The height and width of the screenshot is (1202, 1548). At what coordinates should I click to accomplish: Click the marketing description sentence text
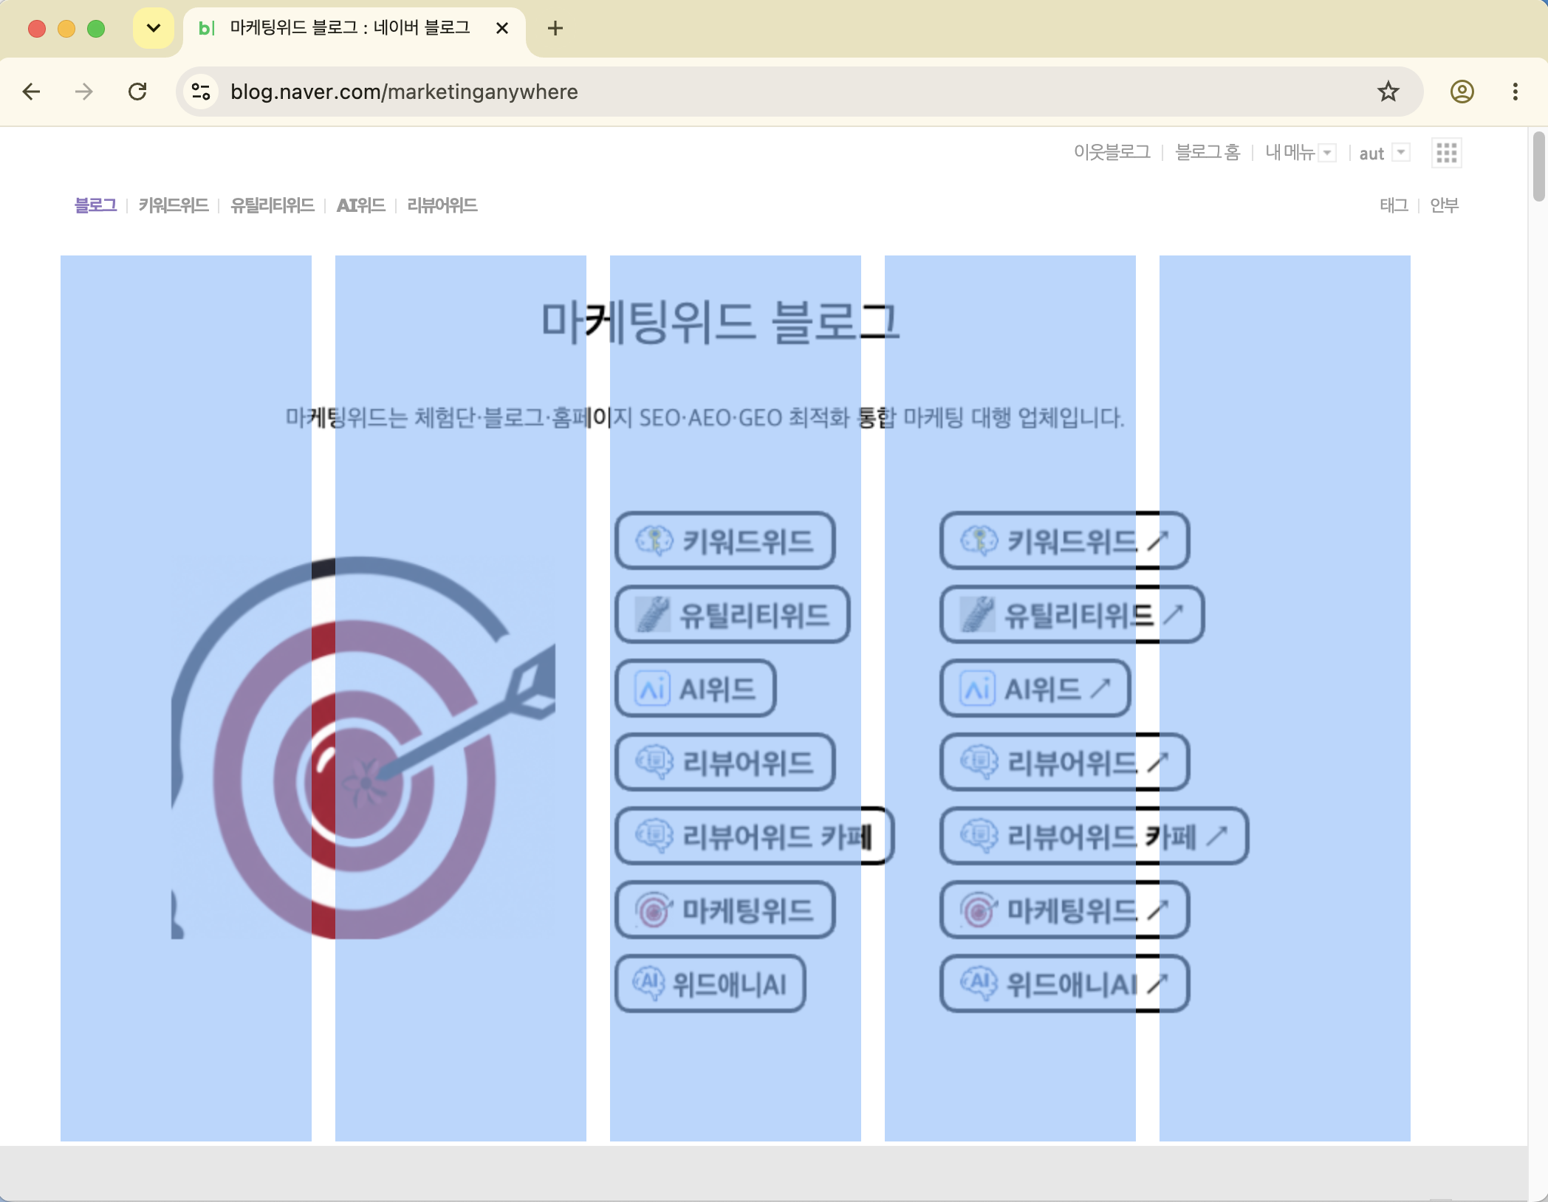[705, 418]
